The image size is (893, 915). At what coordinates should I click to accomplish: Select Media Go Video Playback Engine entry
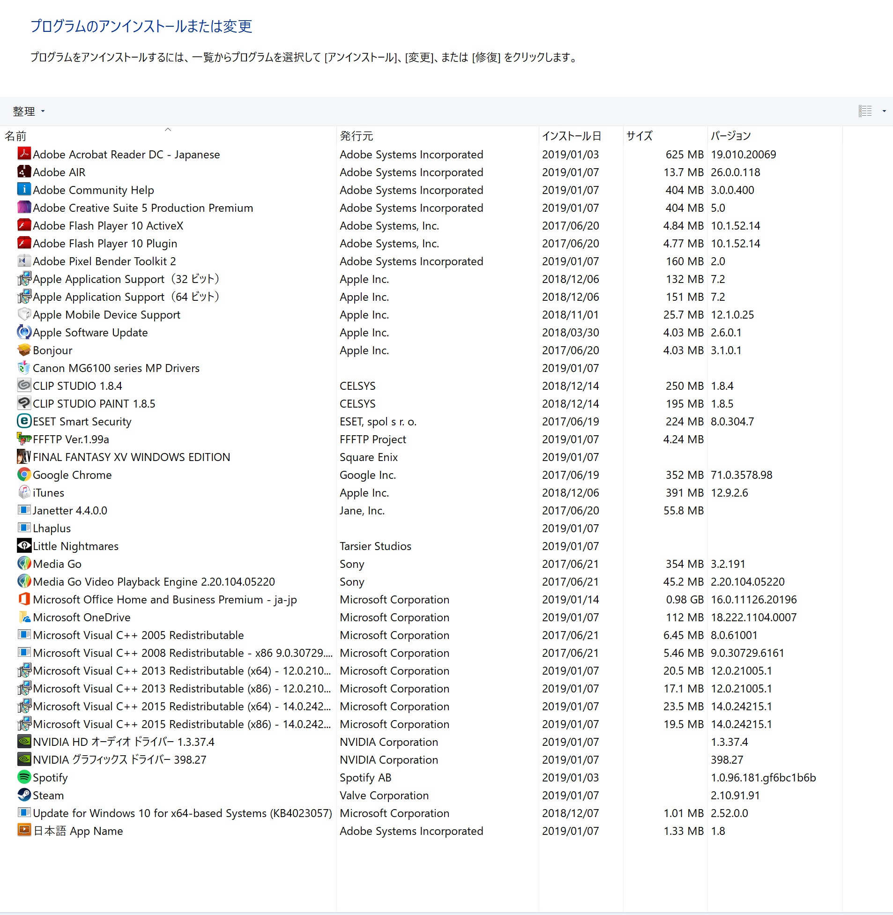(x=421, y=581)
